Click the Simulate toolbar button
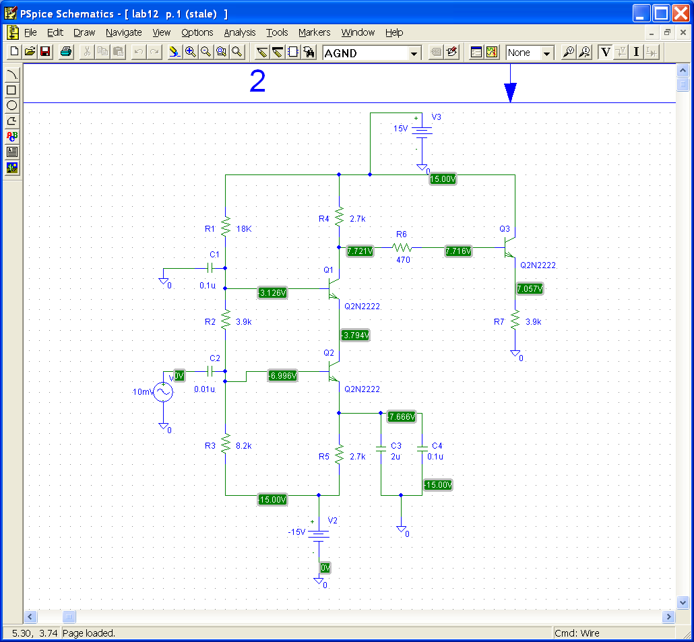 click(492, 52)
